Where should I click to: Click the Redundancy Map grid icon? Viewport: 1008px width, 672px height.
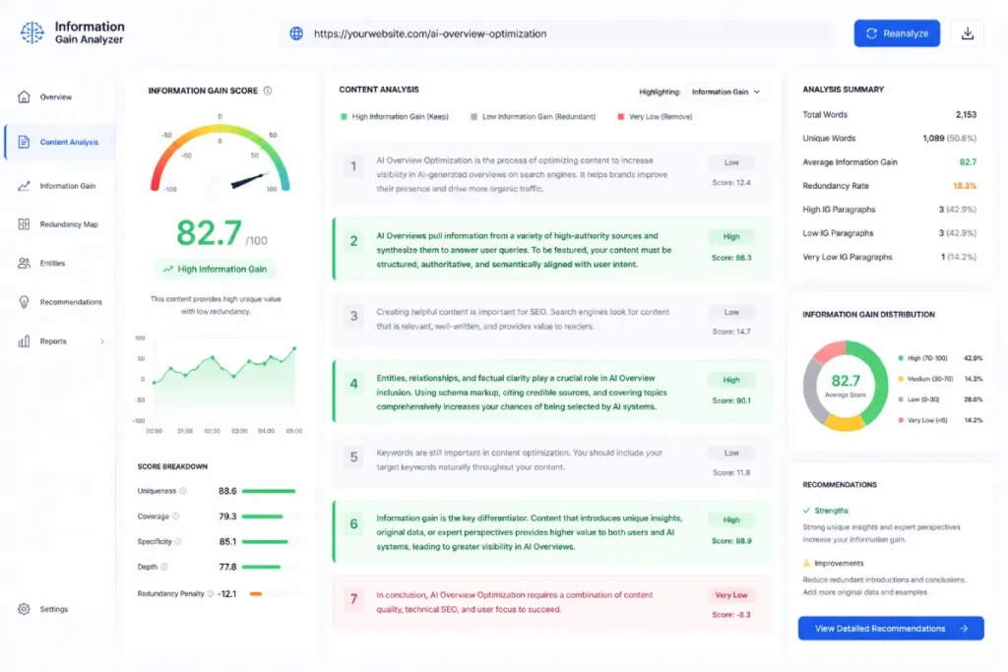[x=24, y=224]
